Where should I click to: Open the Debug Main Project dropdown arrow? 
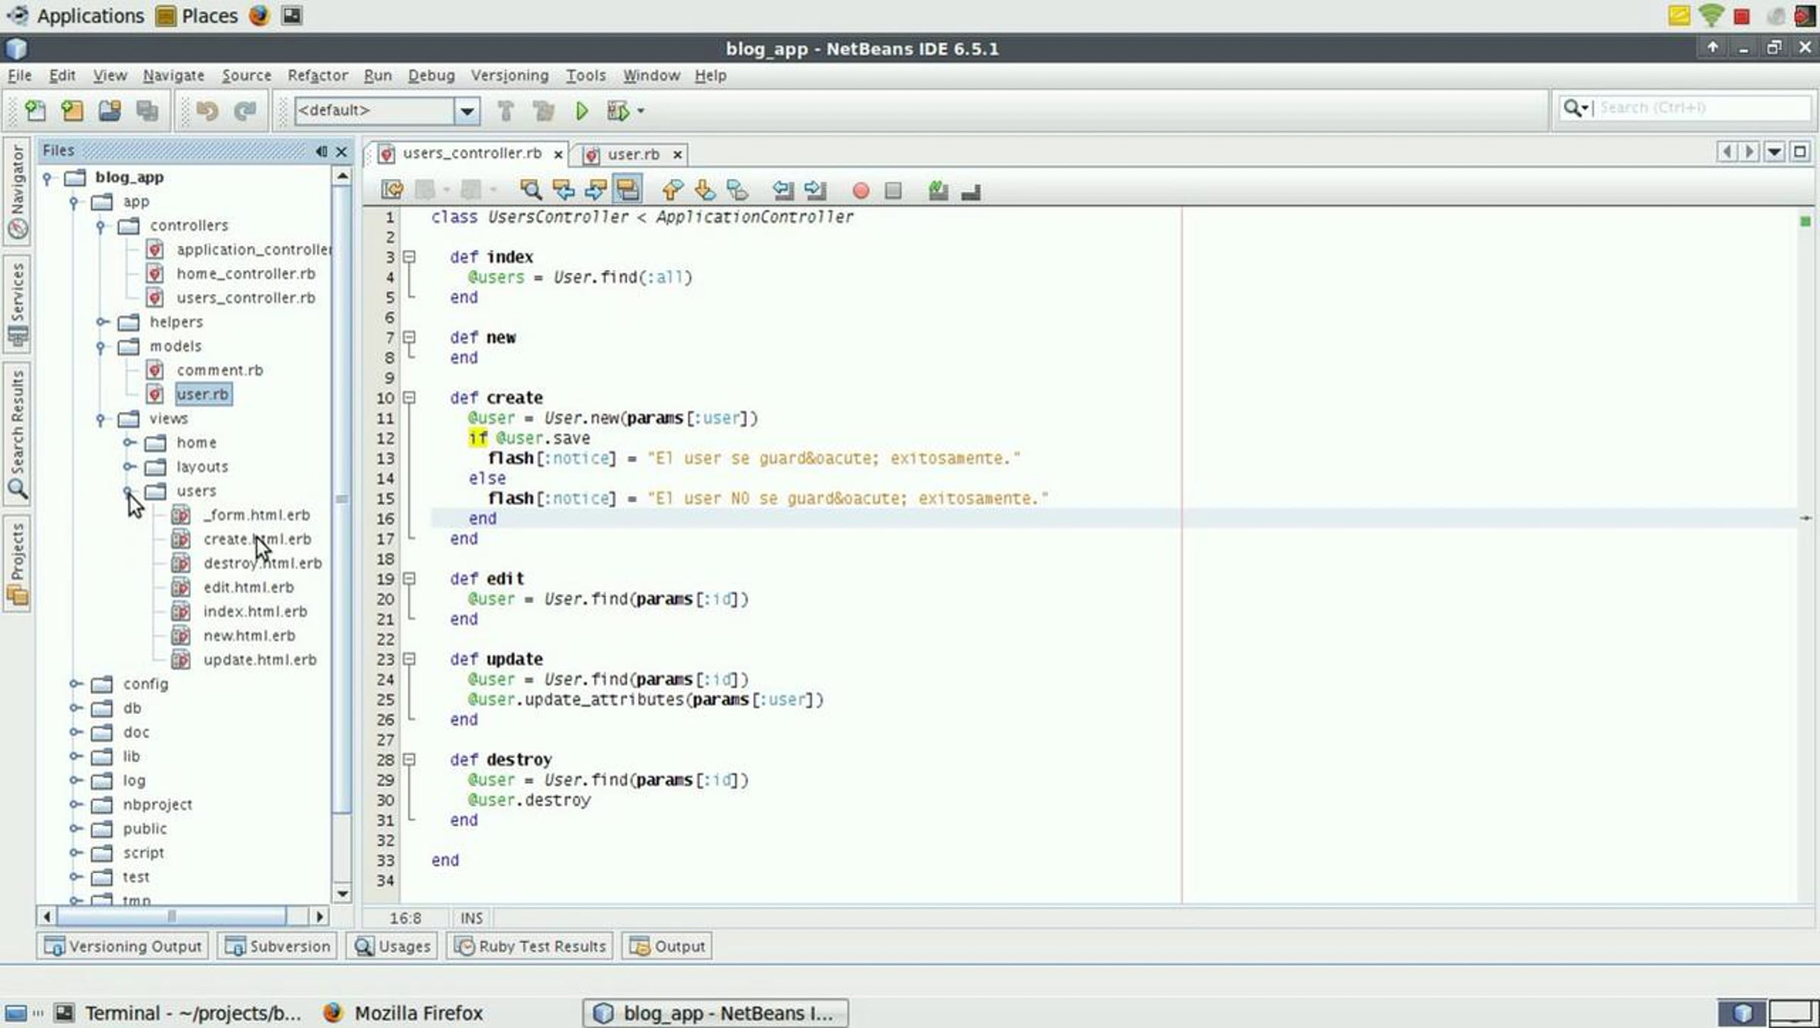[641, 111]
